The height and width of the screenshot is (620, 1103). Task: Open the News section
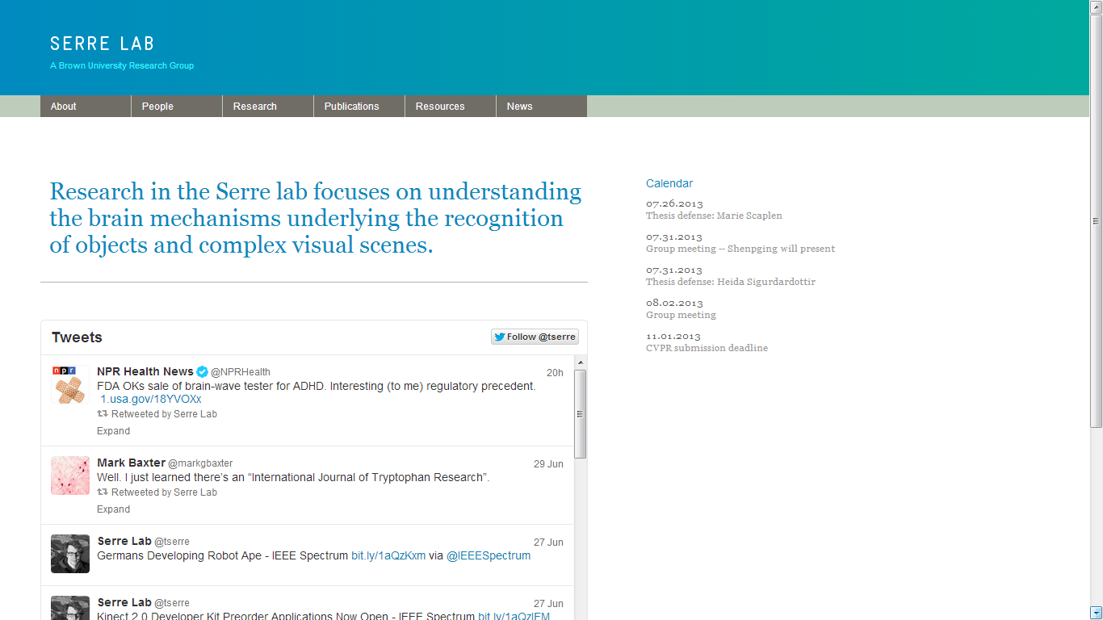pyautogui.click(x=520, y=107)
